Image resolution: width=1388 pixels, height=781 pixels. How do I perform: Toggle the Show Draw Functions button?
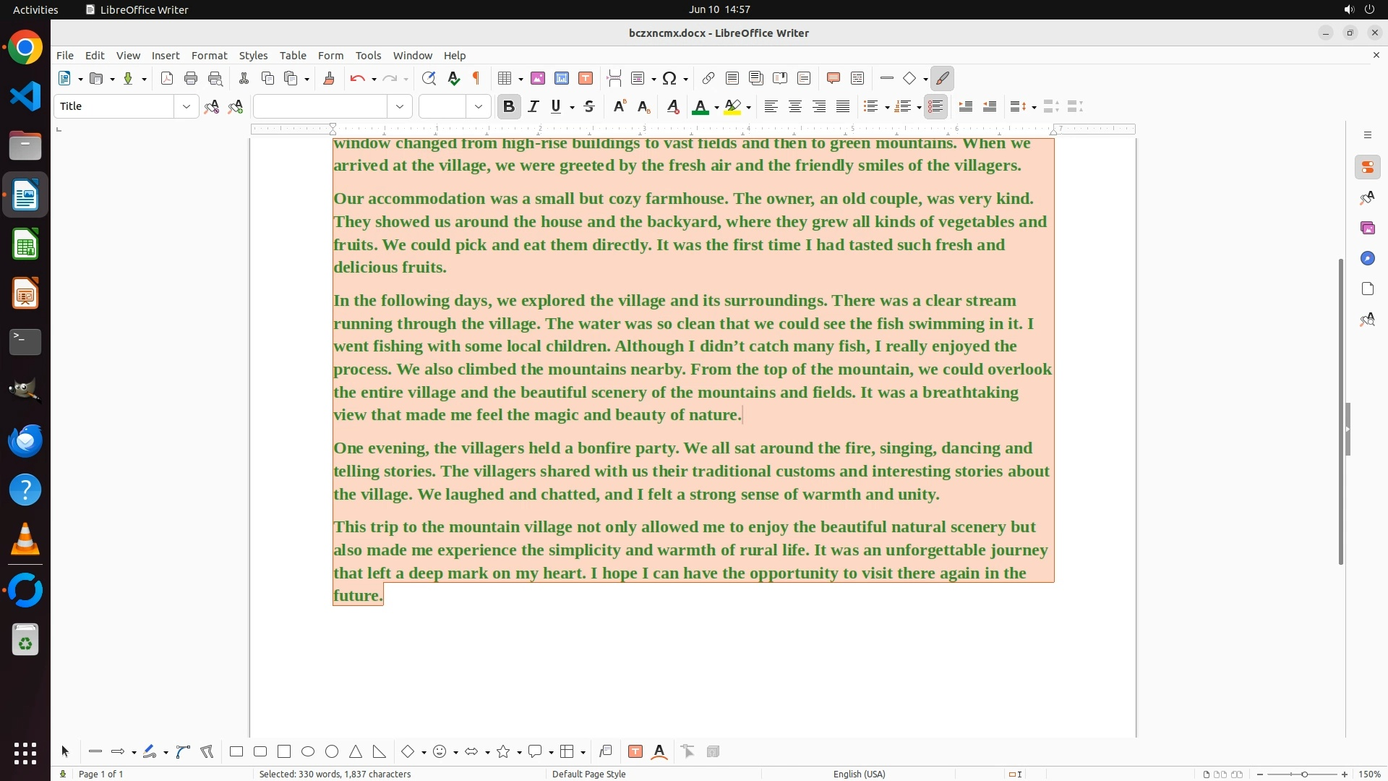(x=942, y=79)
